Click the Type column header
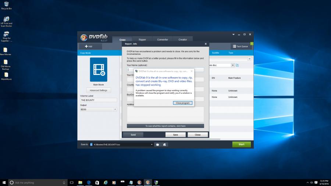This screenshot has height=186, width=331. pos(231,53)
